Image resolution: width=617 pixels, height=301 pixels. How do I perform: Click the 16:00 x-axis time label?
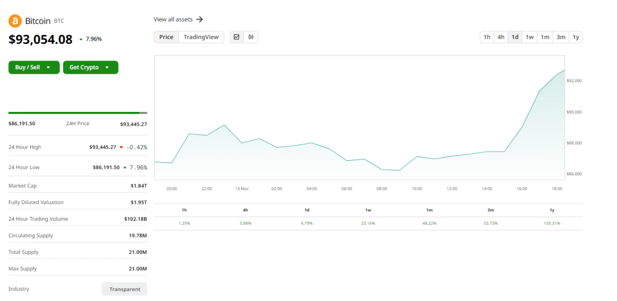click(x=522, y=188)
